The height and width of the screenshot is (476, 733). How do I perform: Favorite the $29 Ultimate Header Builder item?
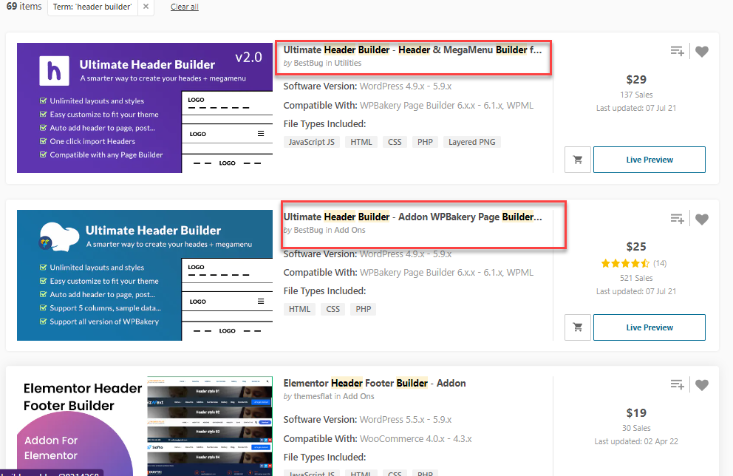tap(702, 51)
